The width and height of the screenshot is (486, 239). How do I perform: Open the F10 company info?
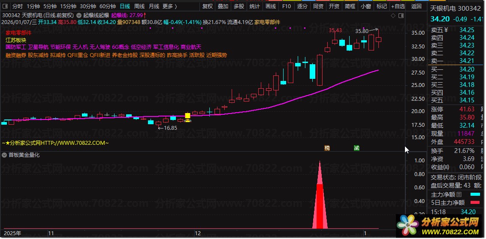coord(287,6)
